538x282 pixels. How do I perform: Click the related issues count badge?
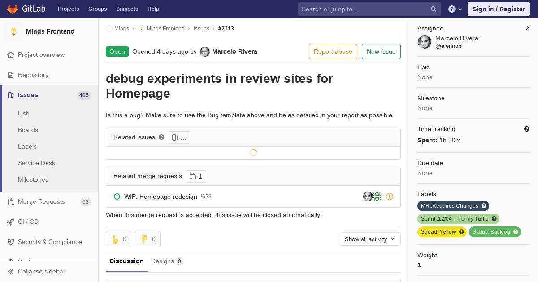click(x=179, y=137)
